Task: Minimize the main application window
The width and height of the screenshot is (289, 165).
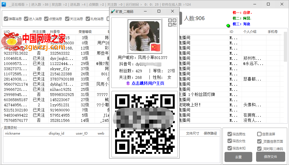Action: point(255,4)
